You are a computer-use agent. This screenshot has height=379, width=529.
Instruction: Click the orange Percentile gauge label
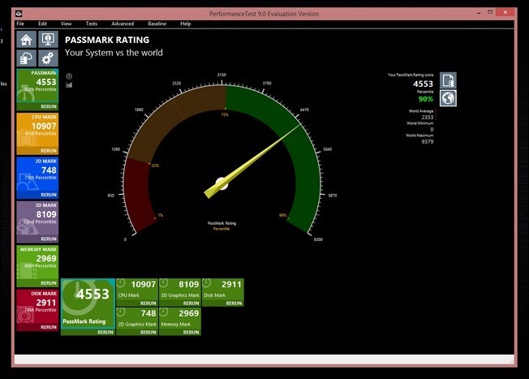pos(221,229)
